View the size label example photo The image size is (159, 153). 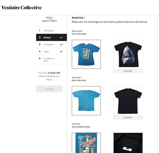(128, 143)
